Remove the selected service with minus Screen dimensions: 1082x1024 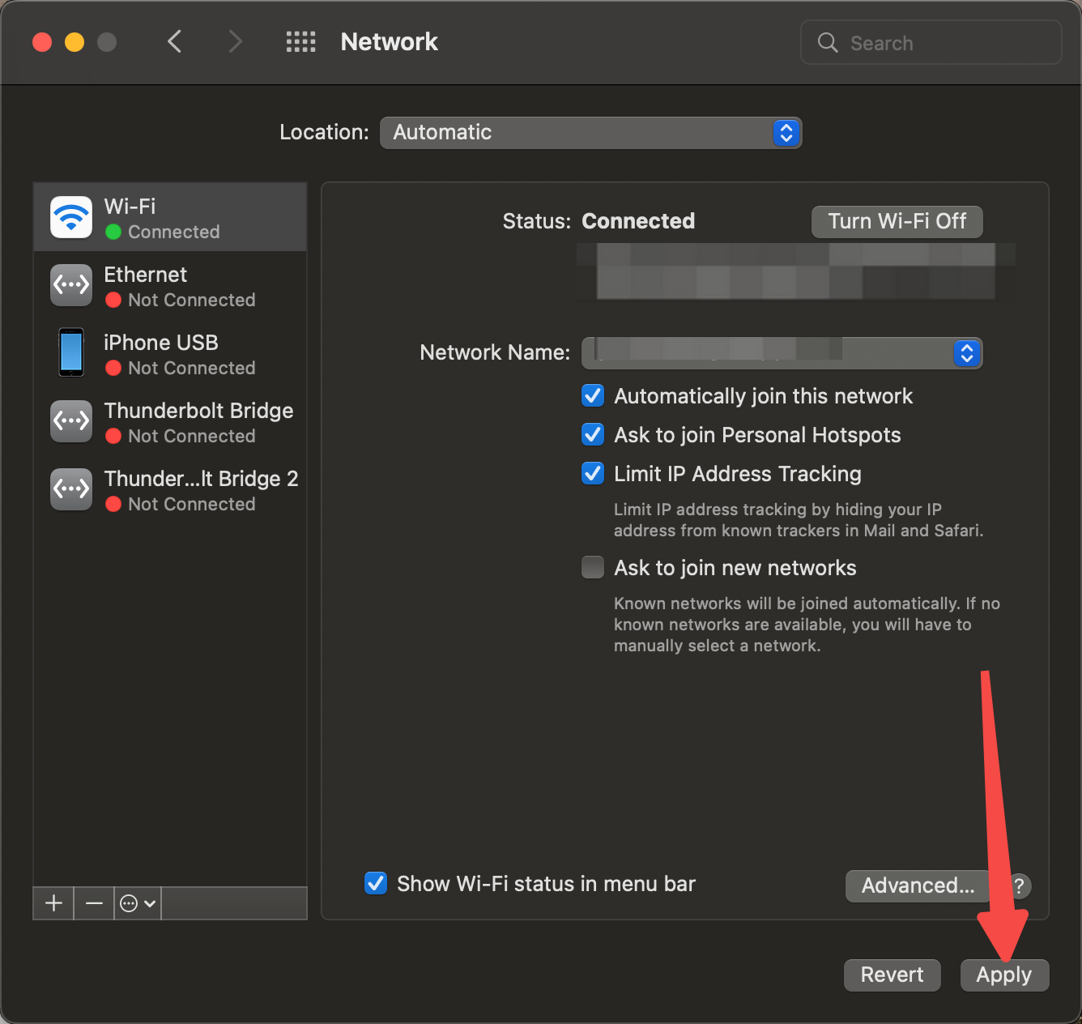click(x=94, y=903)
